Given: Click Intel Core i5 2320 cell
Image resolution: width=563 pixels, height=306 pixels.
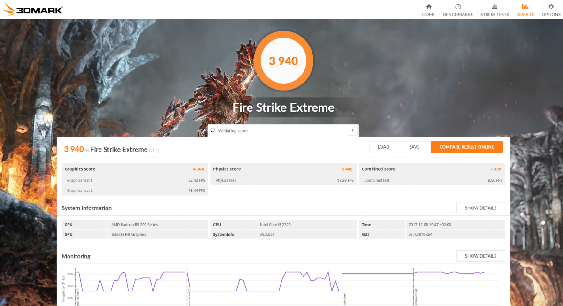Looking at the screenshot, I should click(x=307, y=225).
